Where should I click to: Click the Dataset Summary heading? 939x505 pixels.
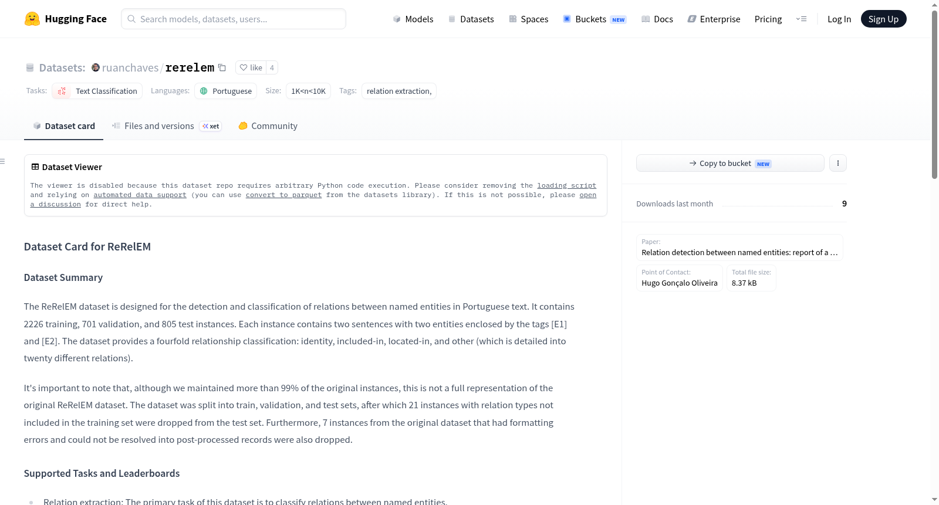click(63, 277)
